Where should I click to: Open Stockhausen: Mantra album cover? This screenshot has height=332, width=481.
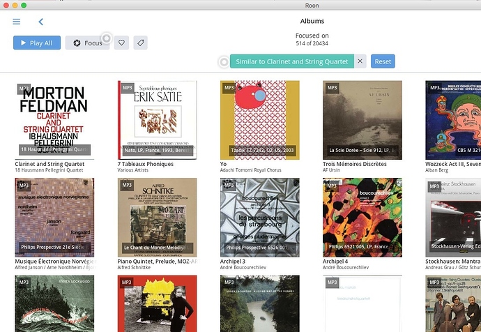click(453, 217)
